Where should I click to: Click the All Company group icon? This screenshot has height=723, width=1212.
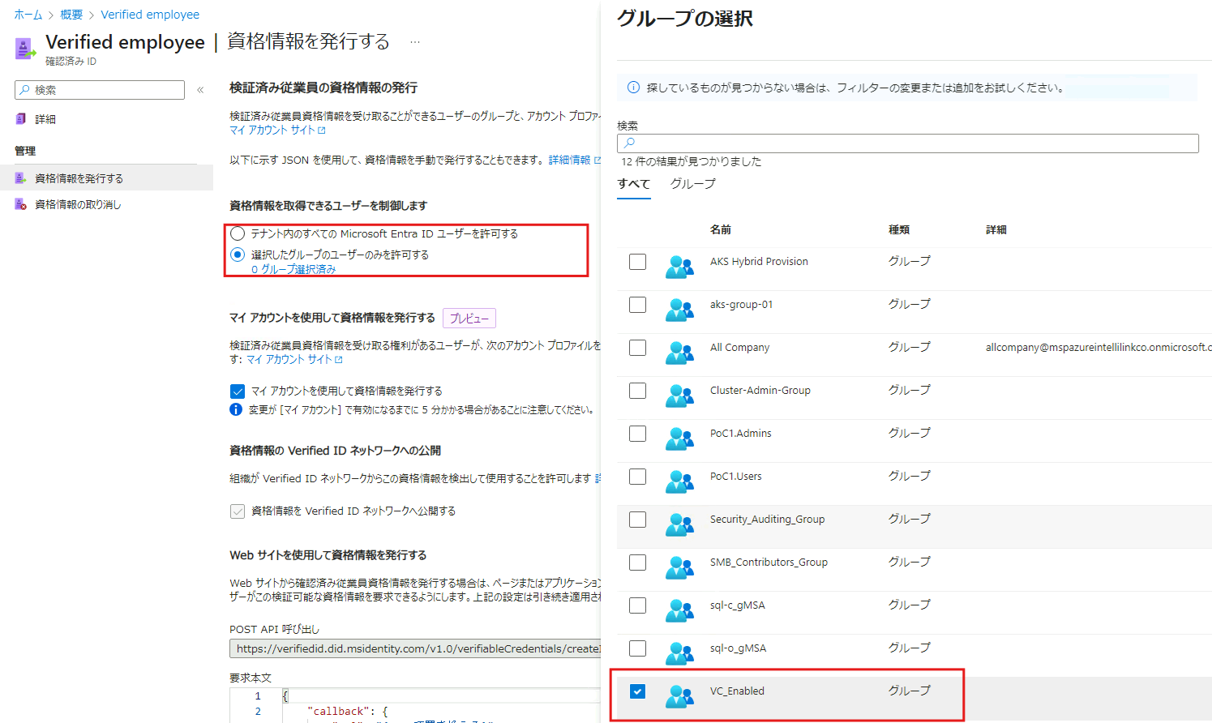[x=679, y=353]
